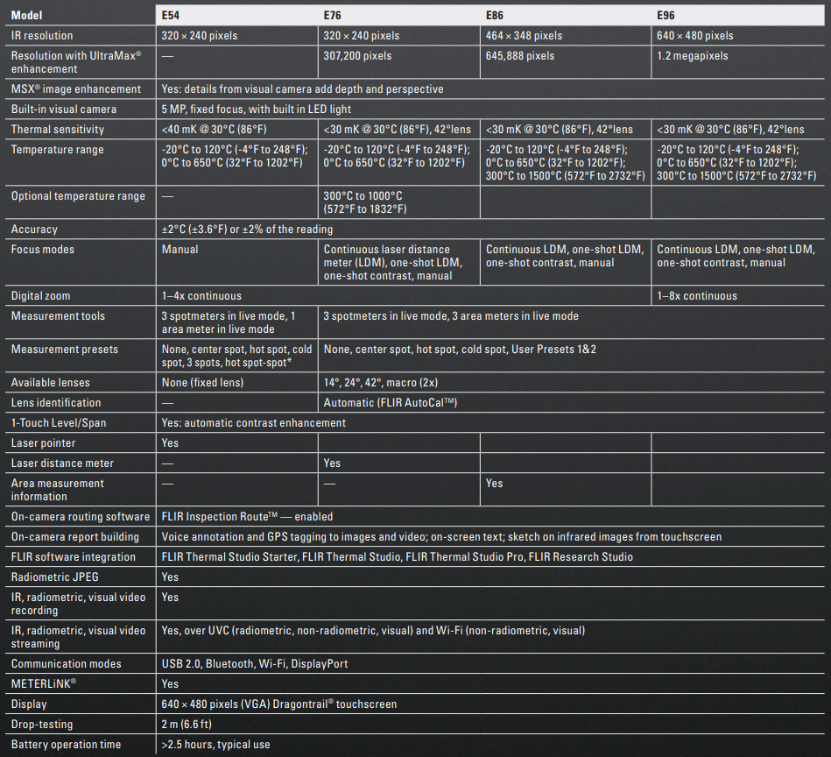Image resolution: width=831 pixels, height=757 pixels.
Task: Click 'Lens identification' row label
Action: pos(56,403)
